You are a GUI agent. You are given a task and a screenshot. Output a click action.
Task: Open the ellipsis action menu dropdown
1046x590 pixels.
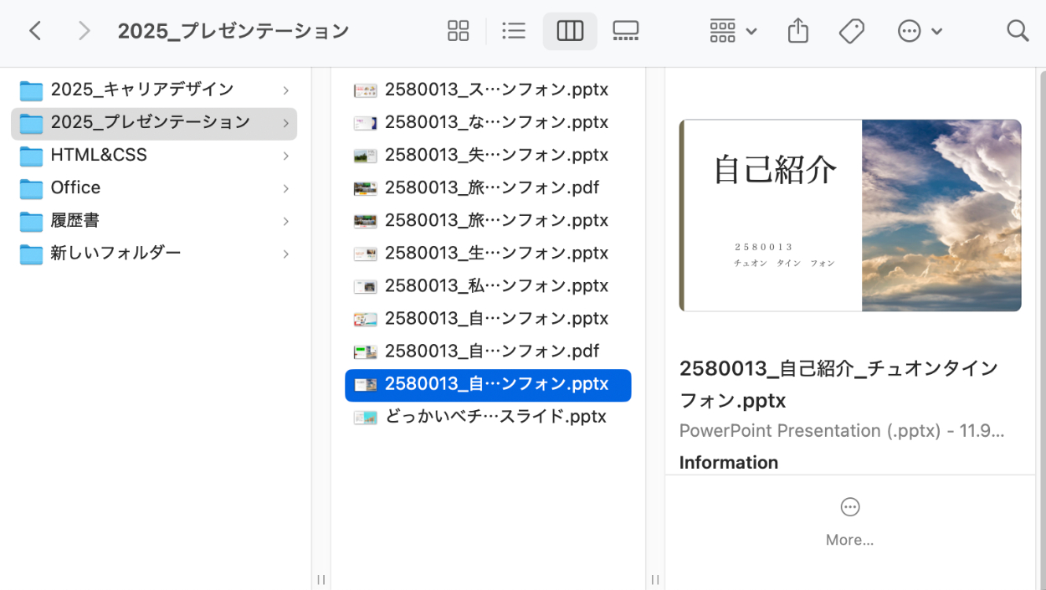click(x=919, y=32)
